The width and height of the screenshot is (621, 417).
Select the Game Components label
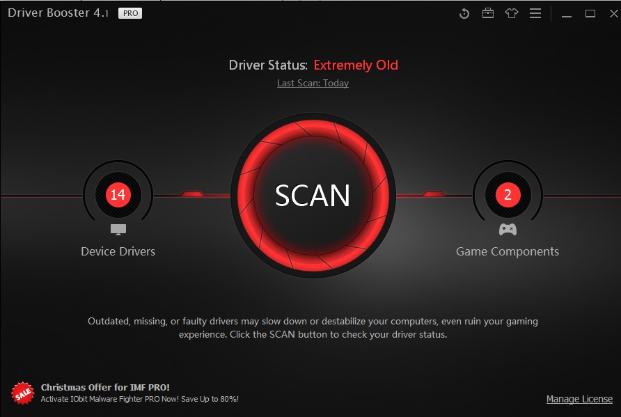508,251
